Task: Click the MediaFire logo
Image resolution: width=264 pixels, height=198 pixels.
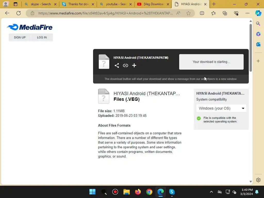Action: tap(30, 27)
